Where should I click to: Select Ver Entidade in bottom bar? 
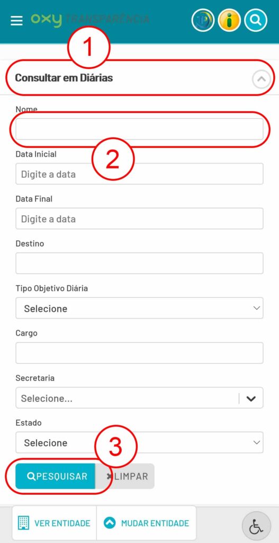55,523
